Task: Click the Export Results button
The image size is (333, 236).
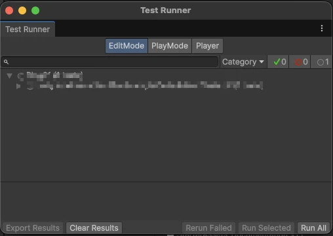Action: point(33,228)
